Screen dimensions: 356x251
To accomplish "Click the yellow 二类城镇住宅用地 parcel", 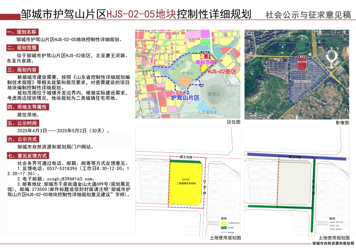I will coord(186,183).
